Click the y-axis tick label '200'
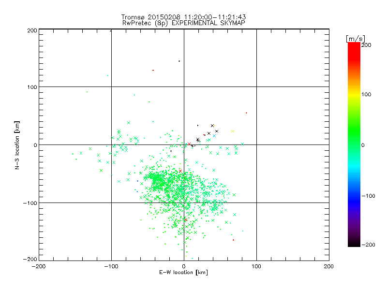The image size is (387, 290). (32, 30)
